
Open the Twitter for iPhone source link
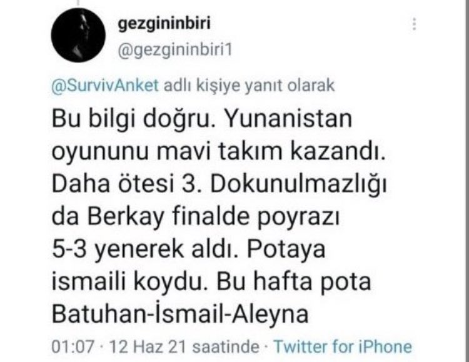343,347
